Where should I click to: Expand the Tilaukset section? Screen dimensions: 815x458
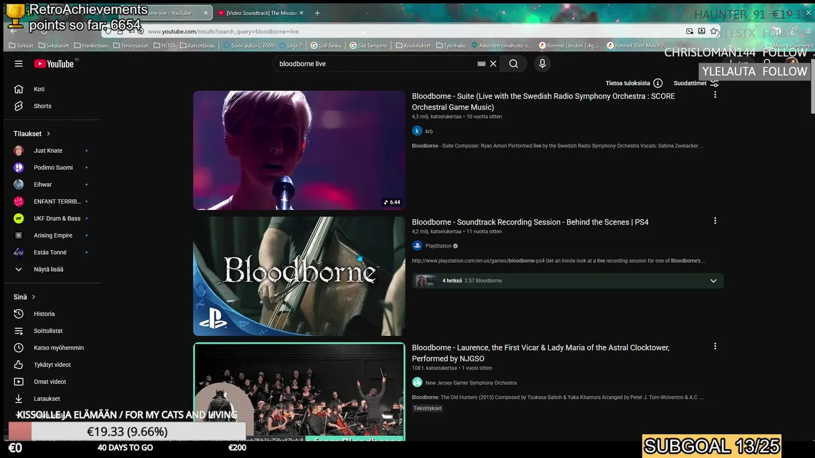point(32,134)
